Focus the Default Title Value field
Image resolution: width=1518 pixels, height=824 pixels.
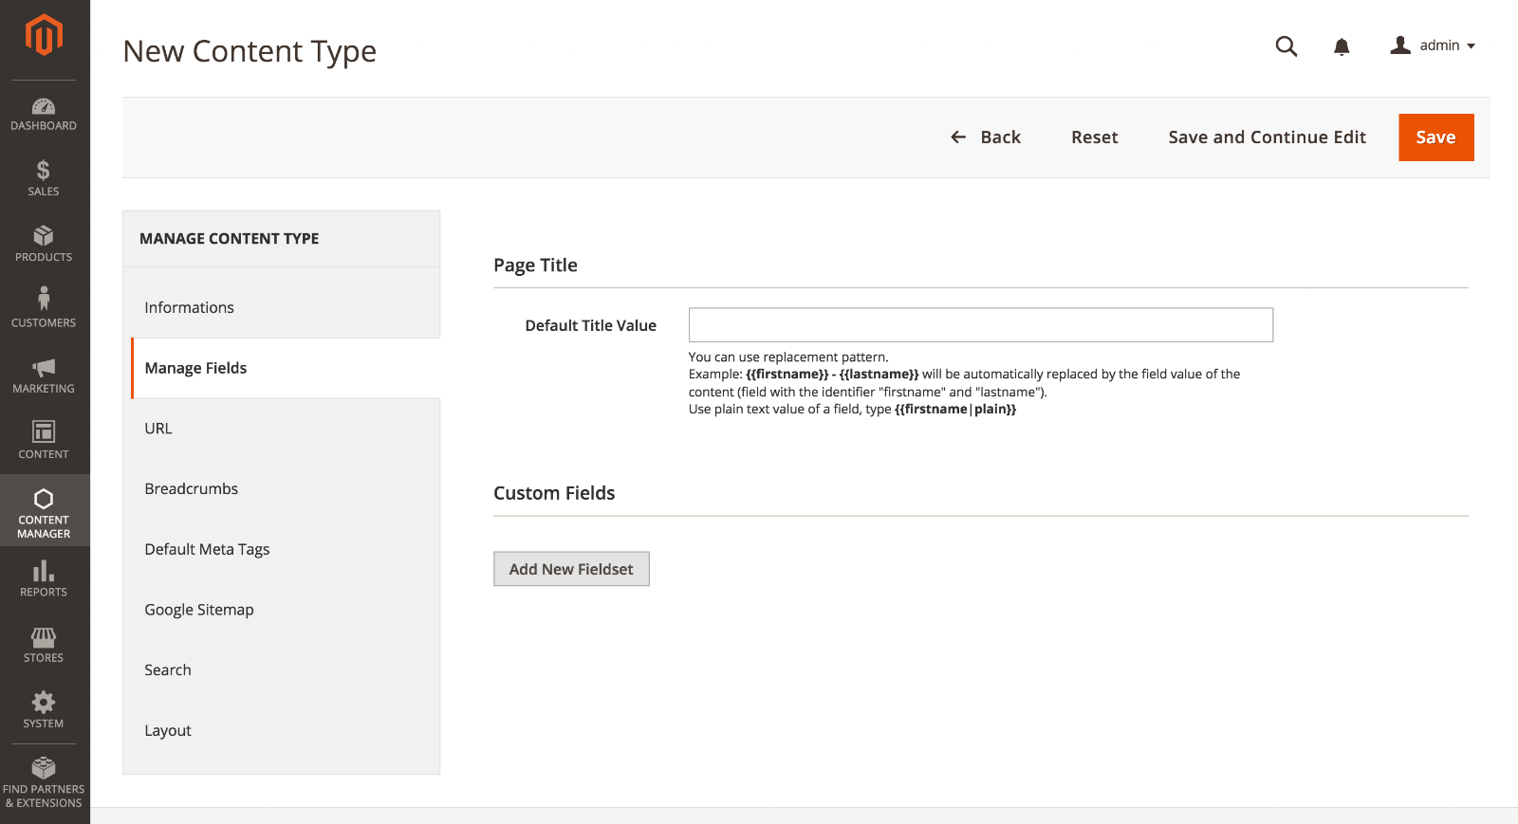click(x=981, y=325)
